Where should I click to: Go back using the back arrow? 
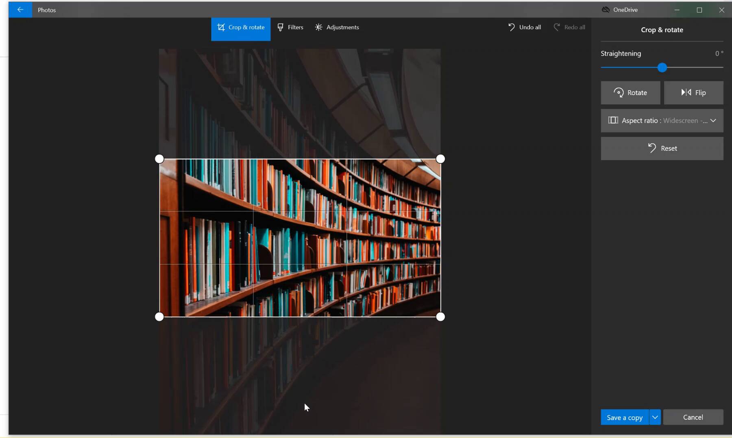(20, 9)
